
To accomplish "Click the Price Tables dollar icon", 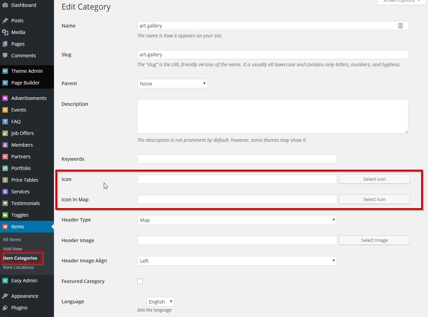I will pyautogui.click(x=5, y=180).
